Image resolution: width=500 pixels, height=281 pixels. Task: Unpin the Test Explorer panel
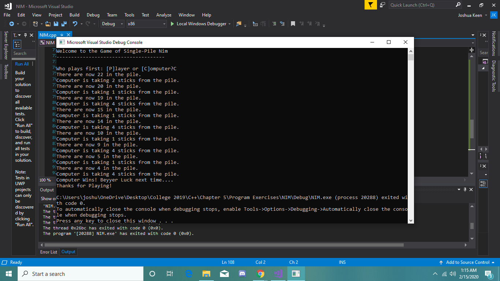point(26,35)
